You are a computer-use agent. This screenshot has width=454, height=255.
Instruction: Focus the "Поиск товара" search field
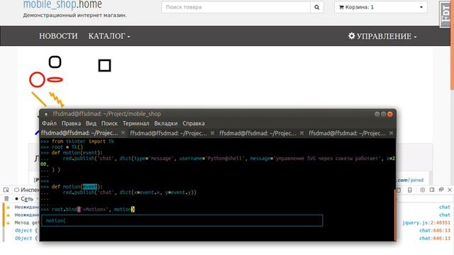(x=236, y=7)
